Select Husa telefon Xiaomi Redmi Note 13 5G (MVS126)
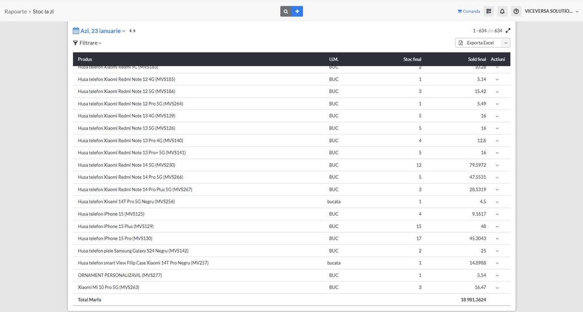The image size is (583, 312). coord(127,128)
